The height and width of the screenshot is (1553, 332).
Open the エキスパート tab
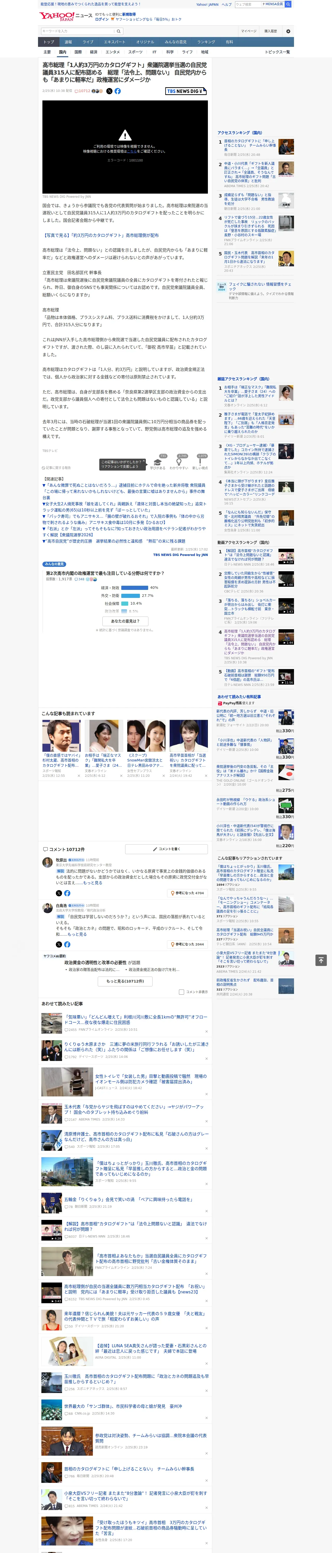(x=115, y=42)
